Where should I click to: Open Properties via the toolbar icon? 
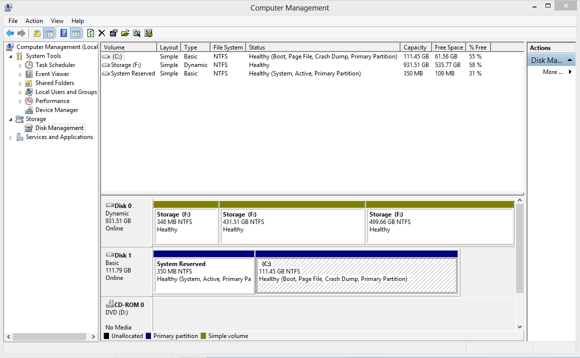point(113,33)
